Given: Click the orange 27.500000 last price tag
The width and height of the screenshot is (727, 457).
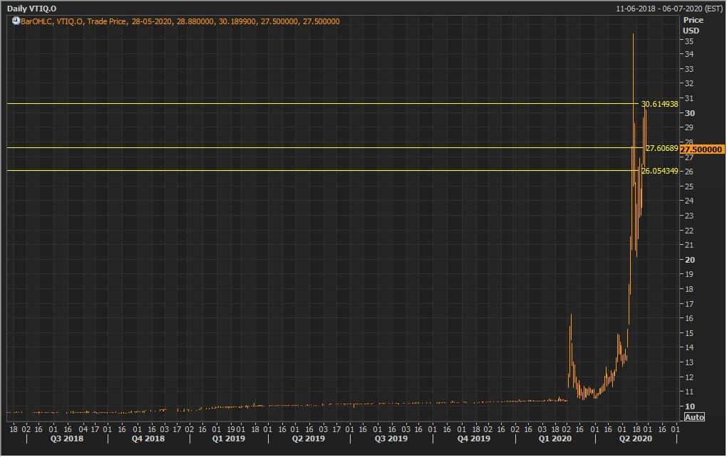Looking at the screenshot, I should pos(702,149).
